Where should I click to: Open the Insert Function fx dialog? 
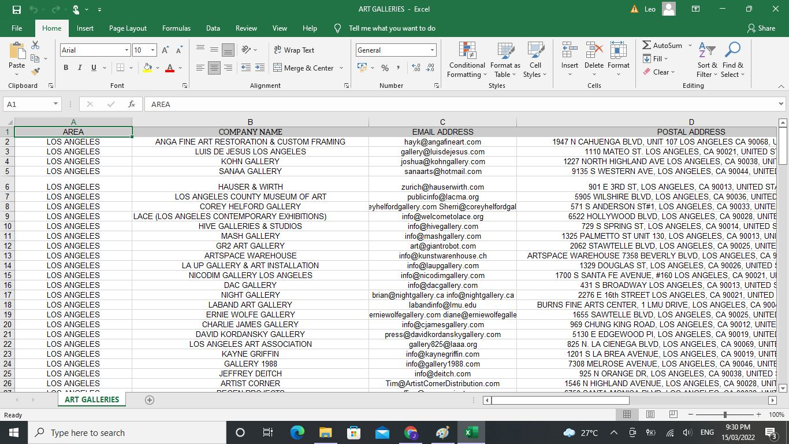(x=132, y=104)
